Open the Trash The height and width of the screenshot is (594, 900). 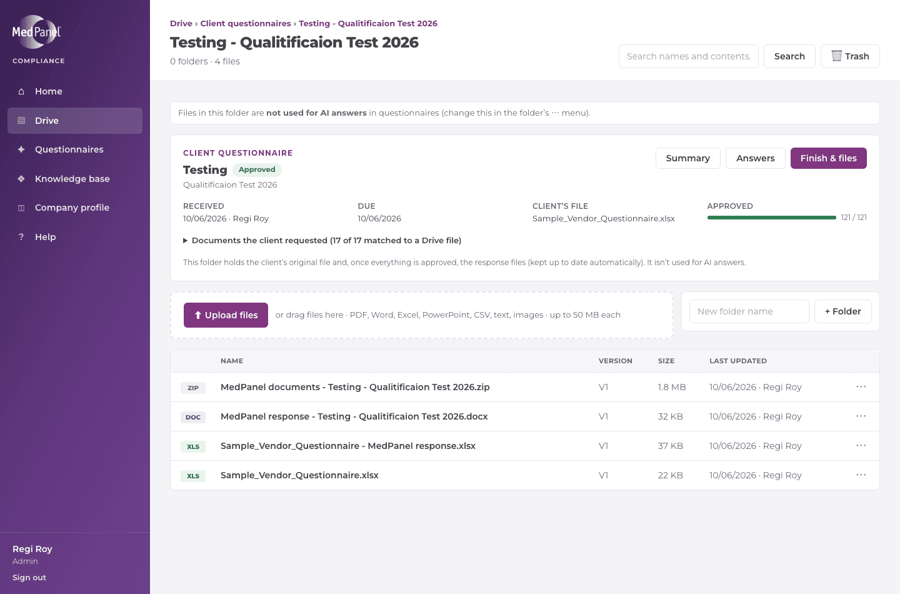tap(850, 56)
